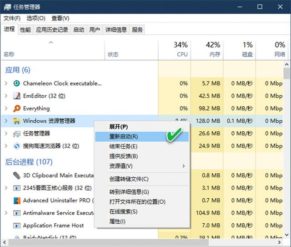This screenshot has width=291, height=247.
Task: Expand the 2345看图王核心服务 process group
Action: click(6, 188)
